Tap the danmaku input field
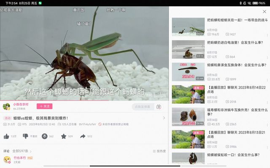The height and width of the screenshot is (168, 270). click(143, 107)
